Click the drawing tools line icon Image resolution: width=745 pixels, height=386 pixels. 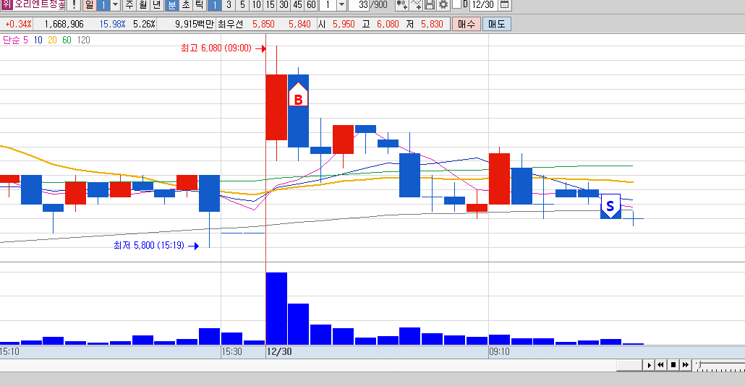[416, 5]
